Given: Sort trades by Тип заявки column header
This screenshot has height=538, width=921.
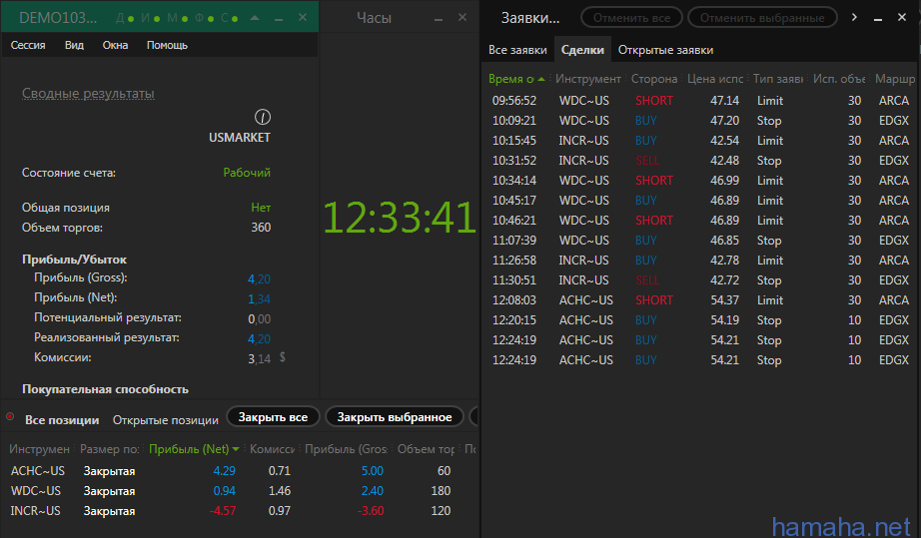Looking at the screenshot, I should click(x=778, y=79).
